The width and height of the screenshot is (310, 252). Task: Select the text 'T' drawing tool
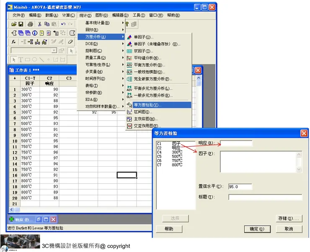tap(21, 59)
